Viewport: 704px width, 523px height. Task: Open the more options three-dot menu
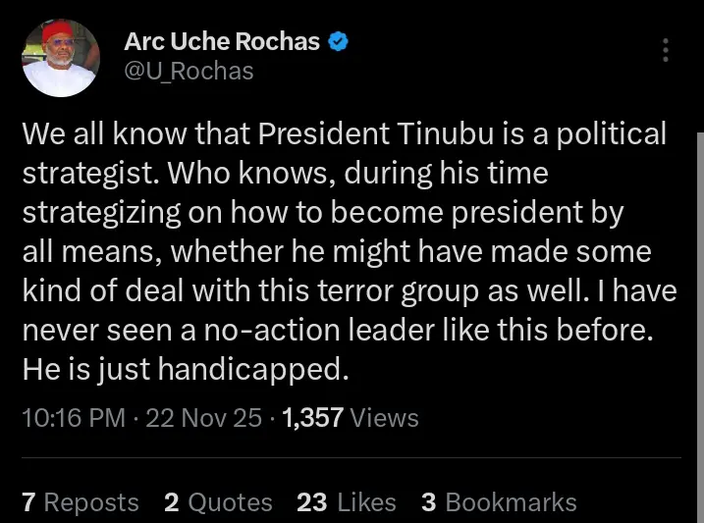(x=667, y=50)
